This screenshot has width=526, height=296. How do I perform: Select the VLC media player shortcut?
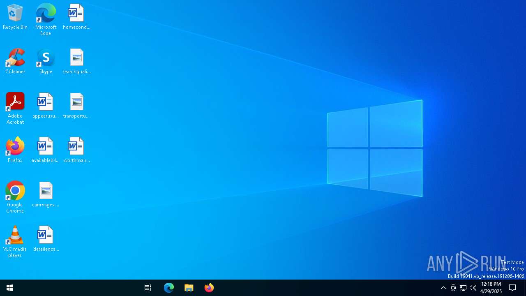(x=15, y=242)
